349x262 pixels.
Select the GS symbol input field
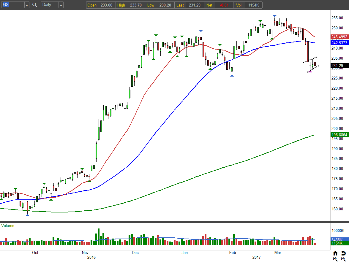click(x=13, y=5)
